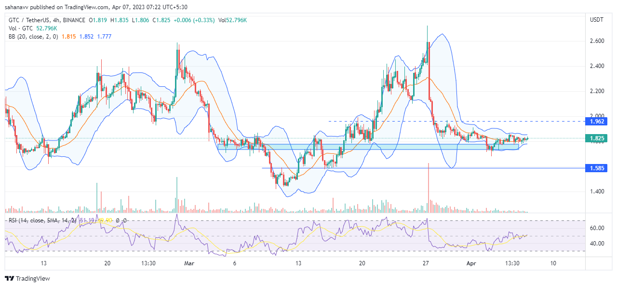Image resolution: width=617 pixels, height=287 pixels.
Task: Select the solid blue 1.585 horizontal line
Action: (424, 168)
